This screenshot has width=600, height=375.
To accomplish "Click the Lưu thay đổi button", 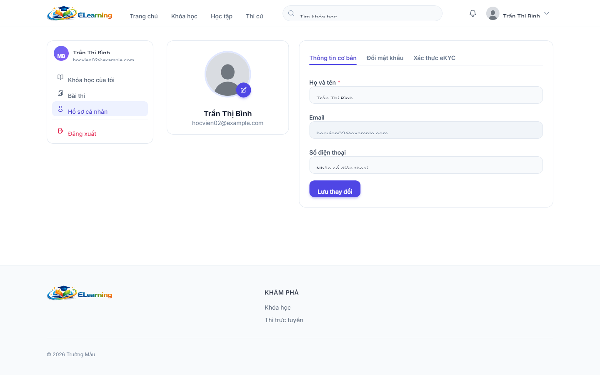I will click(335, 189).
